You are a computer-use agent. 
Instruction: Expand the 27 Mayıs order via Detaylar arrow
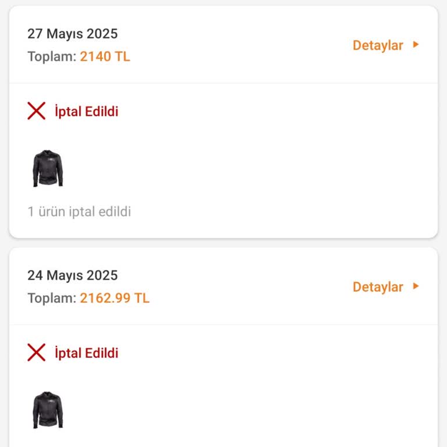pyautogui.click(x=416, y=45)
